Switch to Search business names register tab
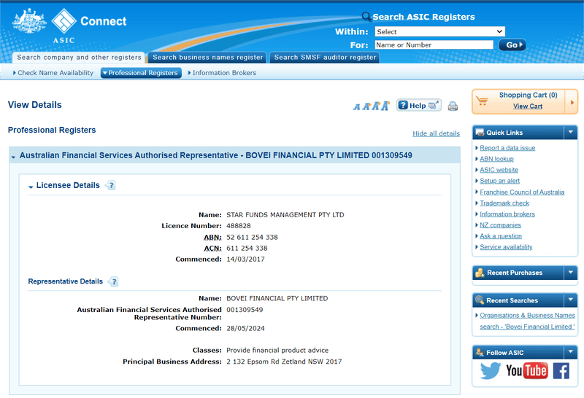 tap(208, 58)
